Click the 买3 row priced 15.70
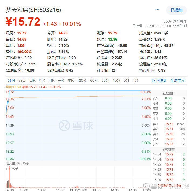This screenshot has height=192, width=195. click(169, 134)
